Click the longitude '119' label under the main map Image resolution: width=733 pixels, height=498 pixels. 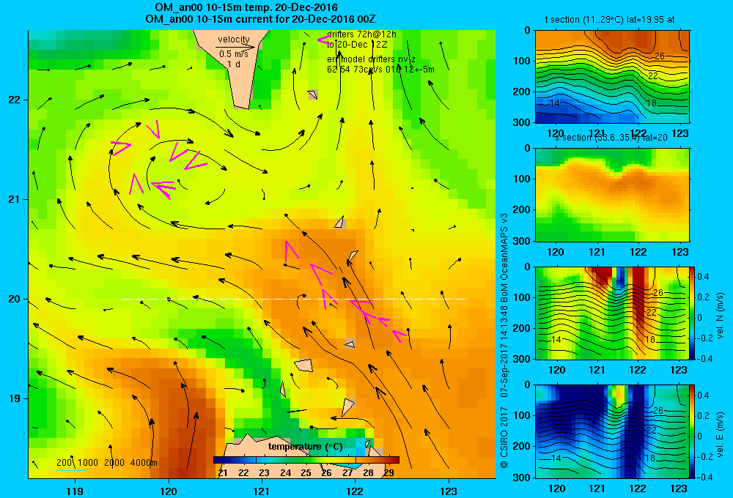75,491
